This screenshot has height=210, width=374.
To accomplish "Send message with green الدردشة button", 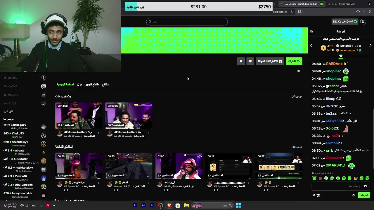I will point(364,195).
